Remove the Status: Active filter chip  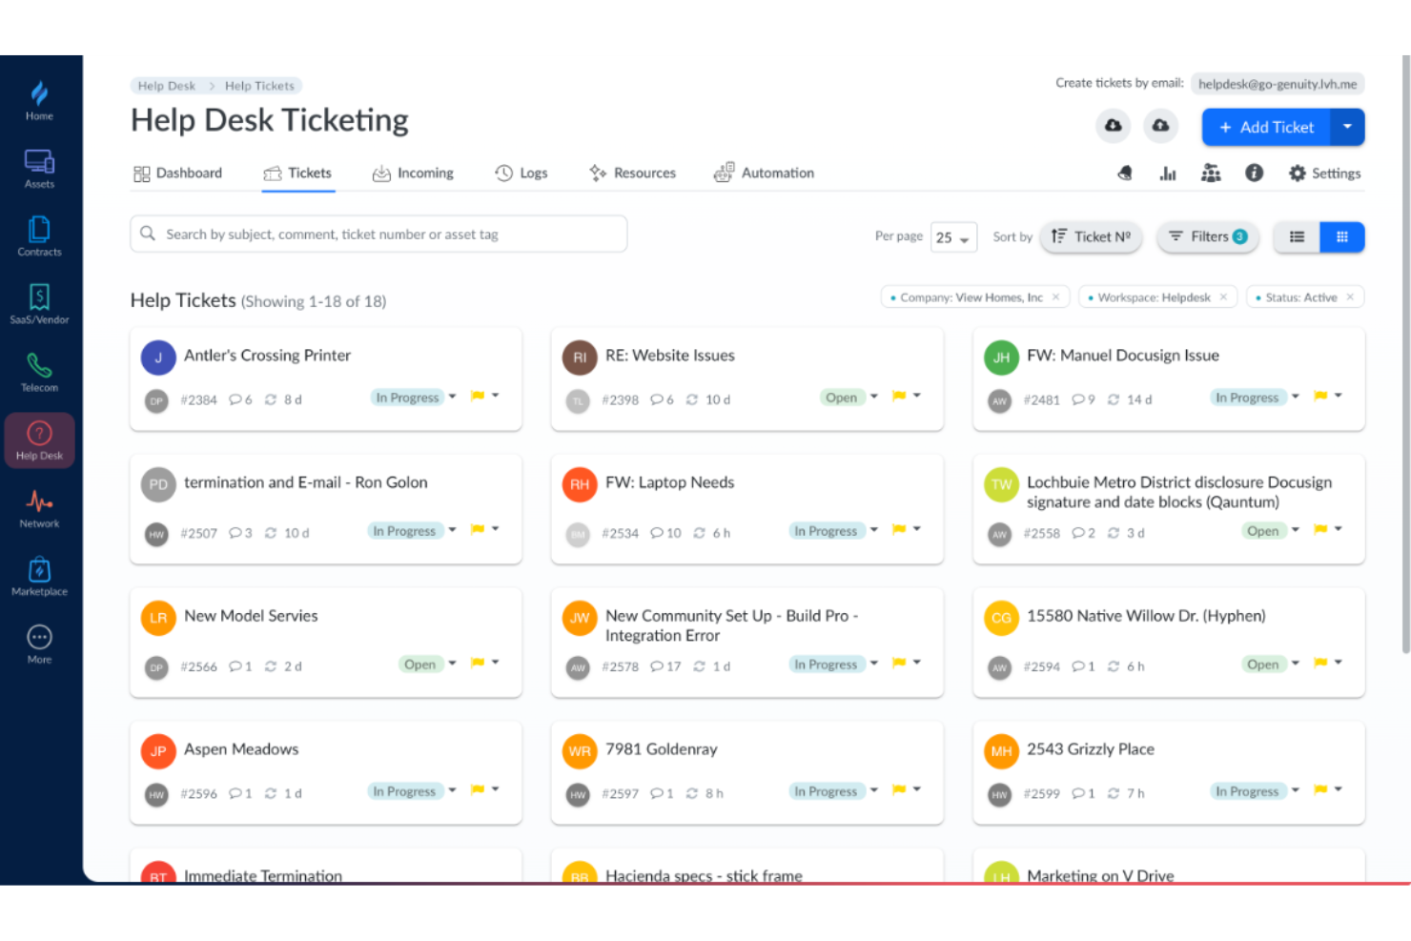click(1350, 297)
